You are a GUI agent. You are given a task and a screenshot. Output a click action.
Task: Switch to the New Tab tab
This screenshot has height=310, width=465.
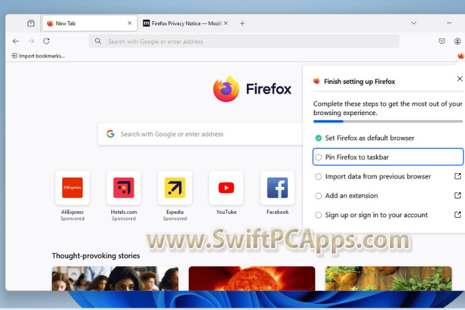90,23
